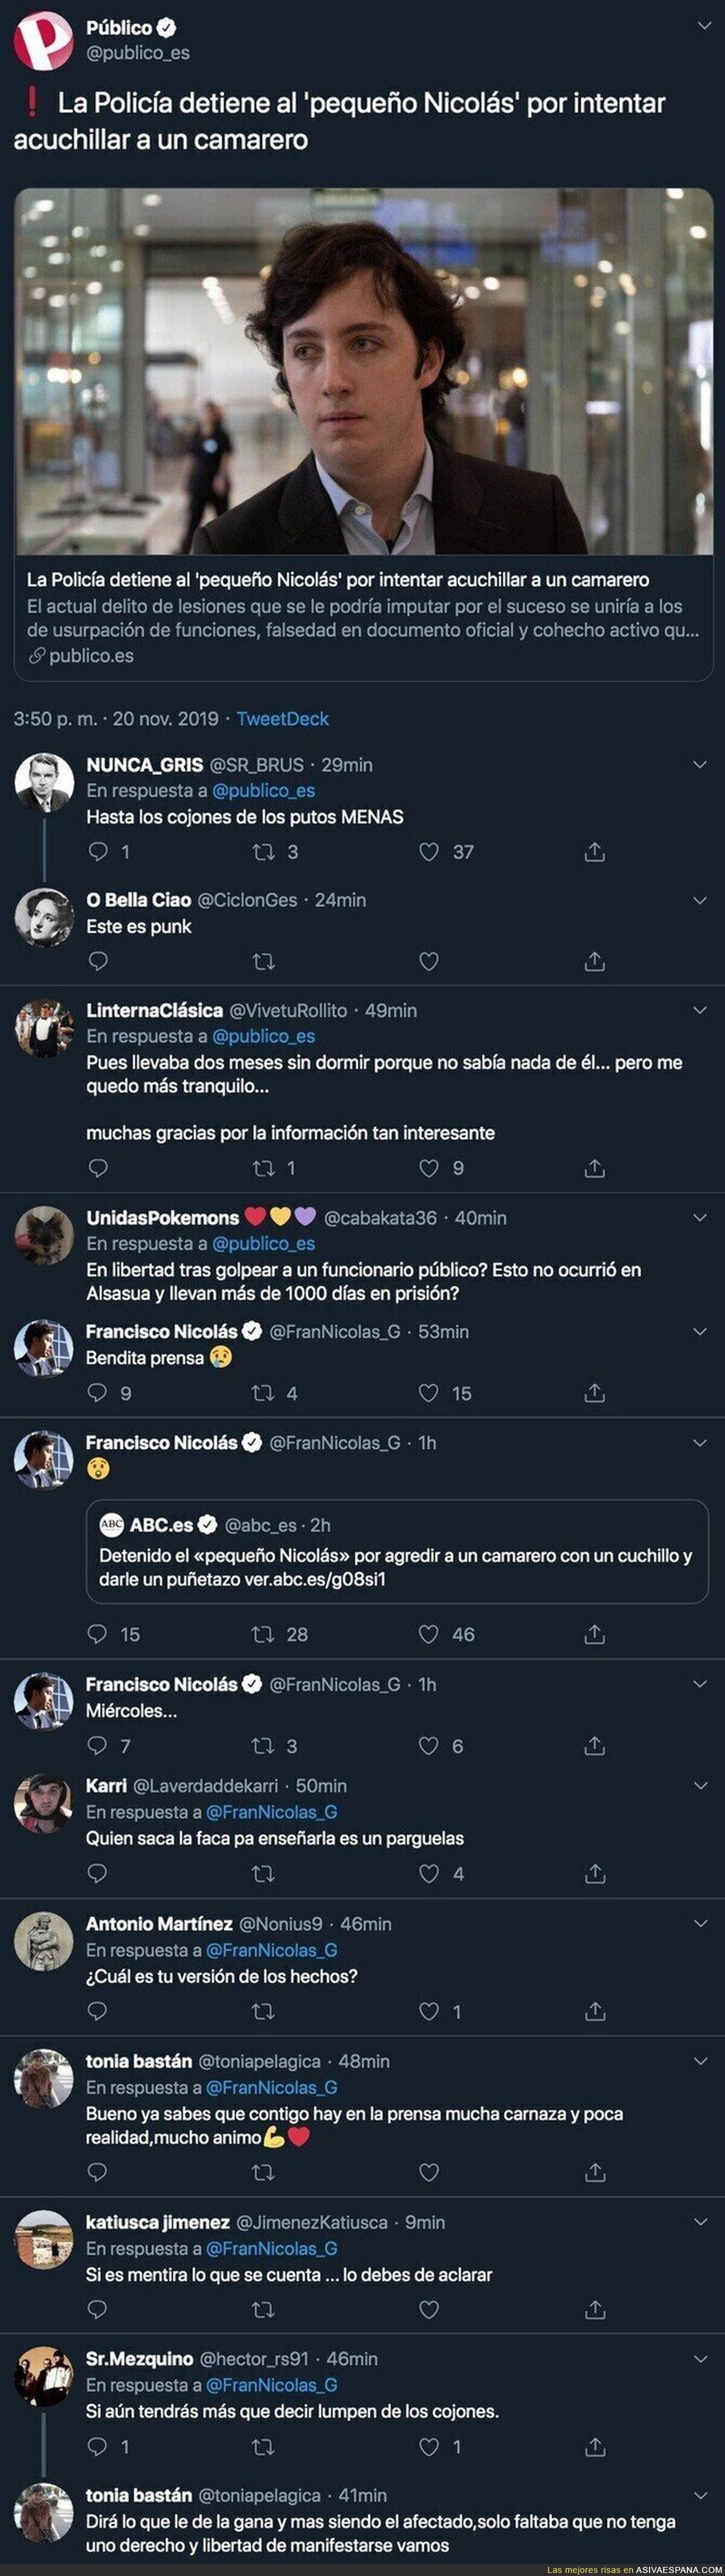Screen dimensions: 725x2576
Task: Expand options for the NUNCA_GRIS reply
Action: click(x=700, y=765)
